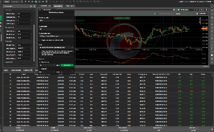The width and height of the screenshot is (214, 132).
Task: Open the Enable Protection parameter dropdown showing Yes
Action: coord(25,45)
